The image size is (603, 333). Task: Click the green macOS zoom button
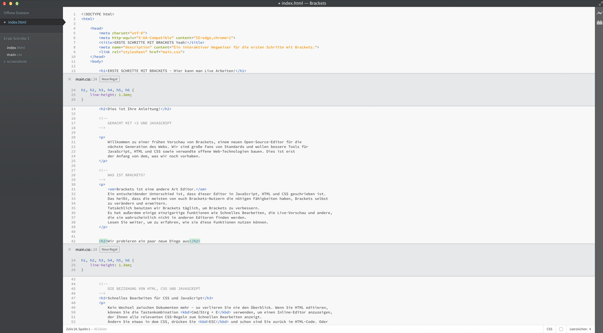pyautogui.click(x=17, y=3)
